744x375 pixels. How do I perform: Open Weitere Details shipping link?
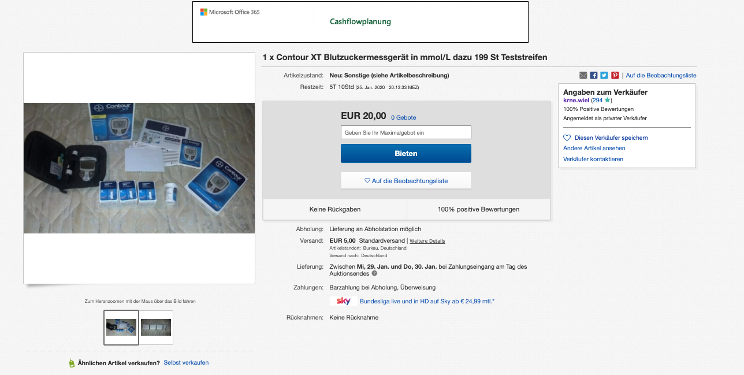[427, 241]
